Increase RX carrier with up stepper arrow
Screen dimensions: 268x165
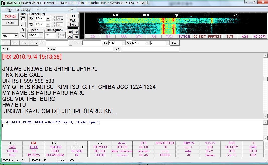click(53, 17)
